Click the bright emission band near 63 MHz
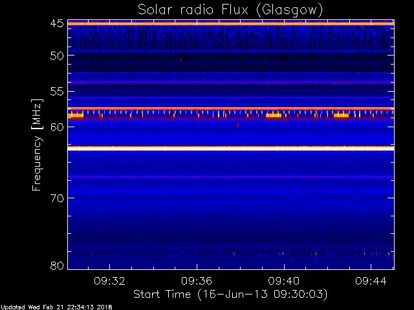 230,148
